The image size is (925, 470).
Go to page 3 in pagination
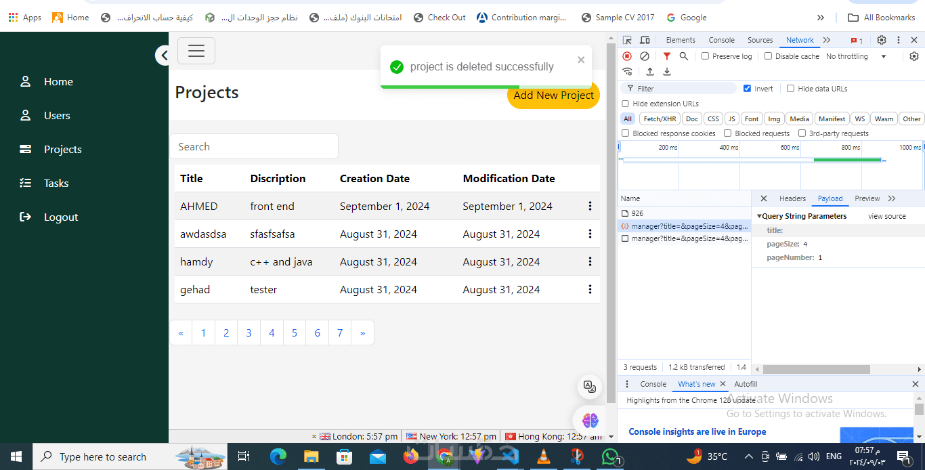249,333
